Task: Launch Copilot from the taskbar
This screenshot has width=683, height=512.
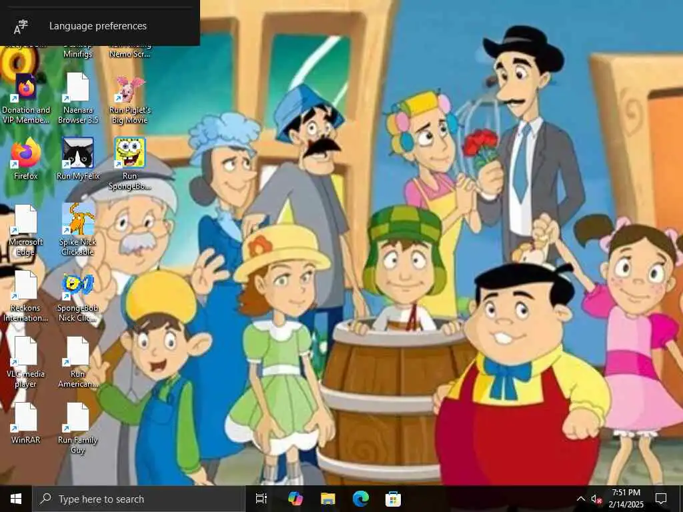Action: [295, 499]
